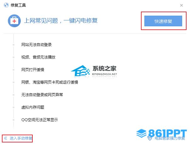This screenshot has height=144, width=190.
Task: Click the 电脑管家强力修复 link
Action: tap(170, 138)
